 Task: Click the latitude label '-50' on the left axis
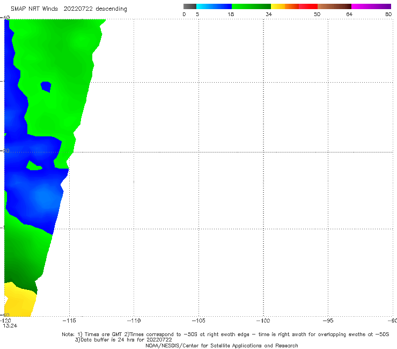(5, 150)
